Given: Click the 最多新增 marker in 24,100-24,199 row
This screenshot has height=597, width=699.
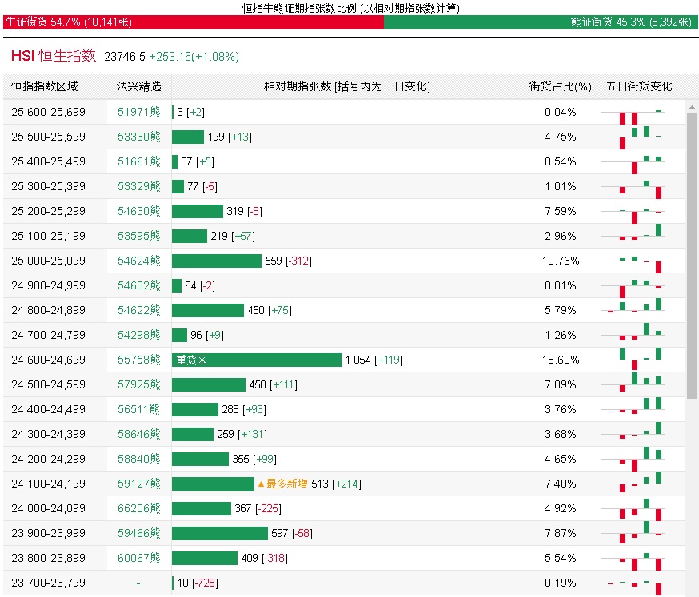Looking at the screenshot, I should pos(282,484).
